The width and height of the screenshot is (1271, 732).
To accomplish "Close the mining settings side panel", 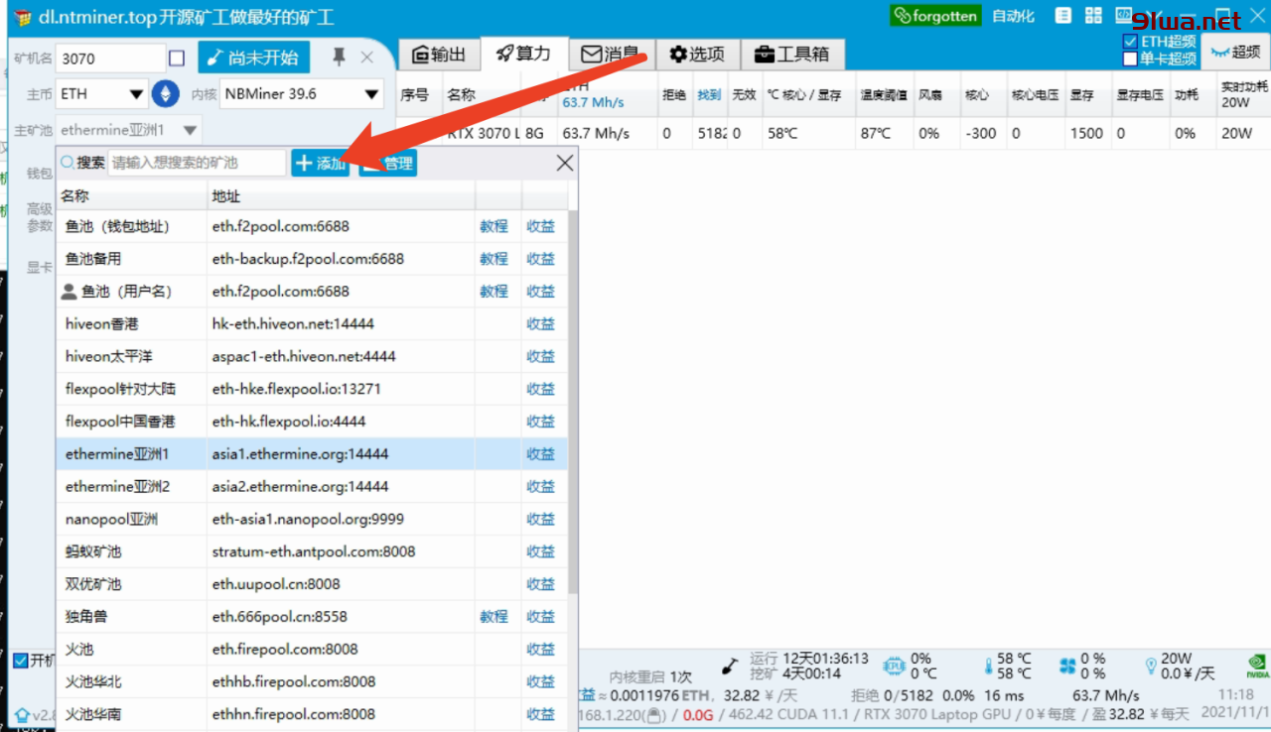I will [x=367, y=58].
